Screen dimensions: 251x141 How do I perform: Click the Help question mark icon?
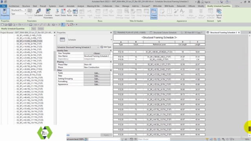tap(227, 2)
